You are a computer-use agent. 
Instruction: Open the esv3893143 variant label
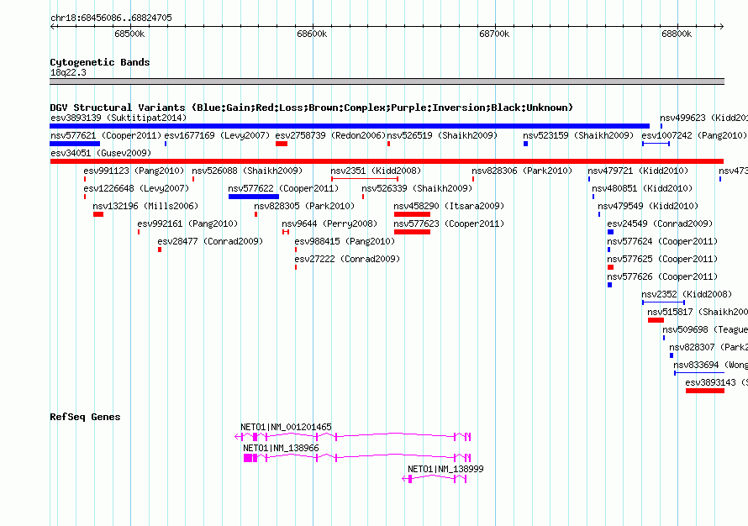pyautogui.click(x=717, y=382)
